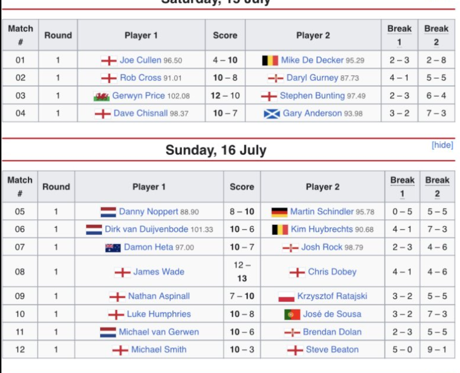460x373 pixels.
Task: Click the Australian flag beside Damon Heta
Action: point(113,247)
